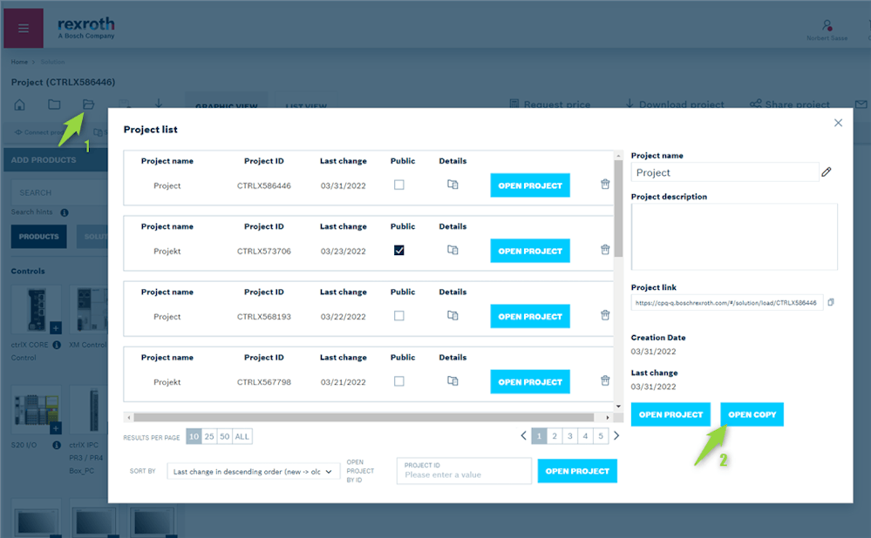The width and height of the screenshot is (871, 538).
Task: Click the Project name input field
Action: point(725,172)
